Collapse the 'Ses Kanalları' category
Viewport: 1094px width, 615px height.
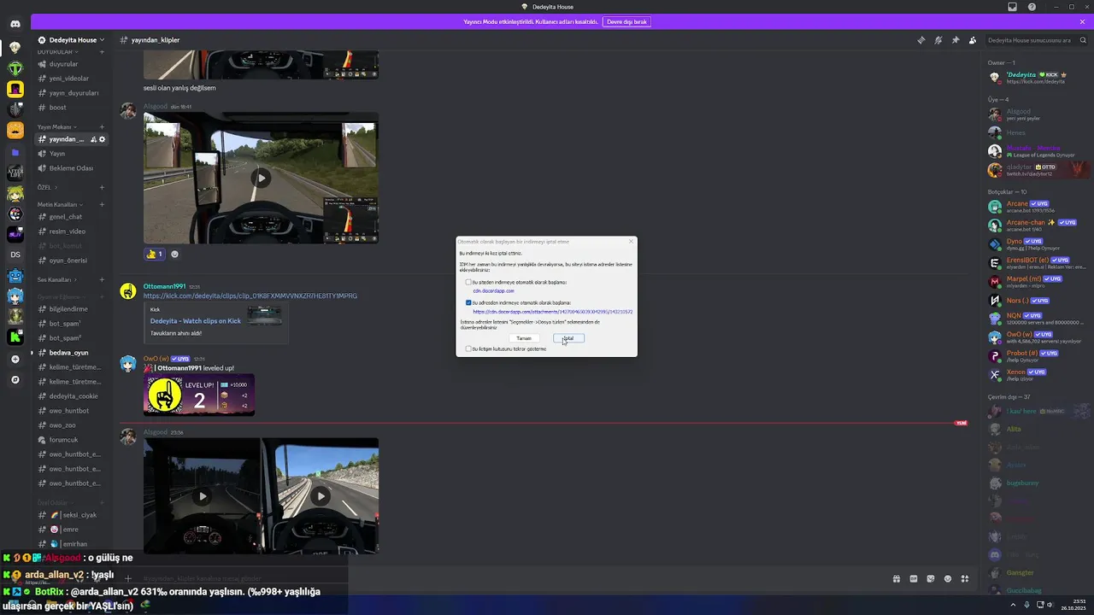point(56,279)
